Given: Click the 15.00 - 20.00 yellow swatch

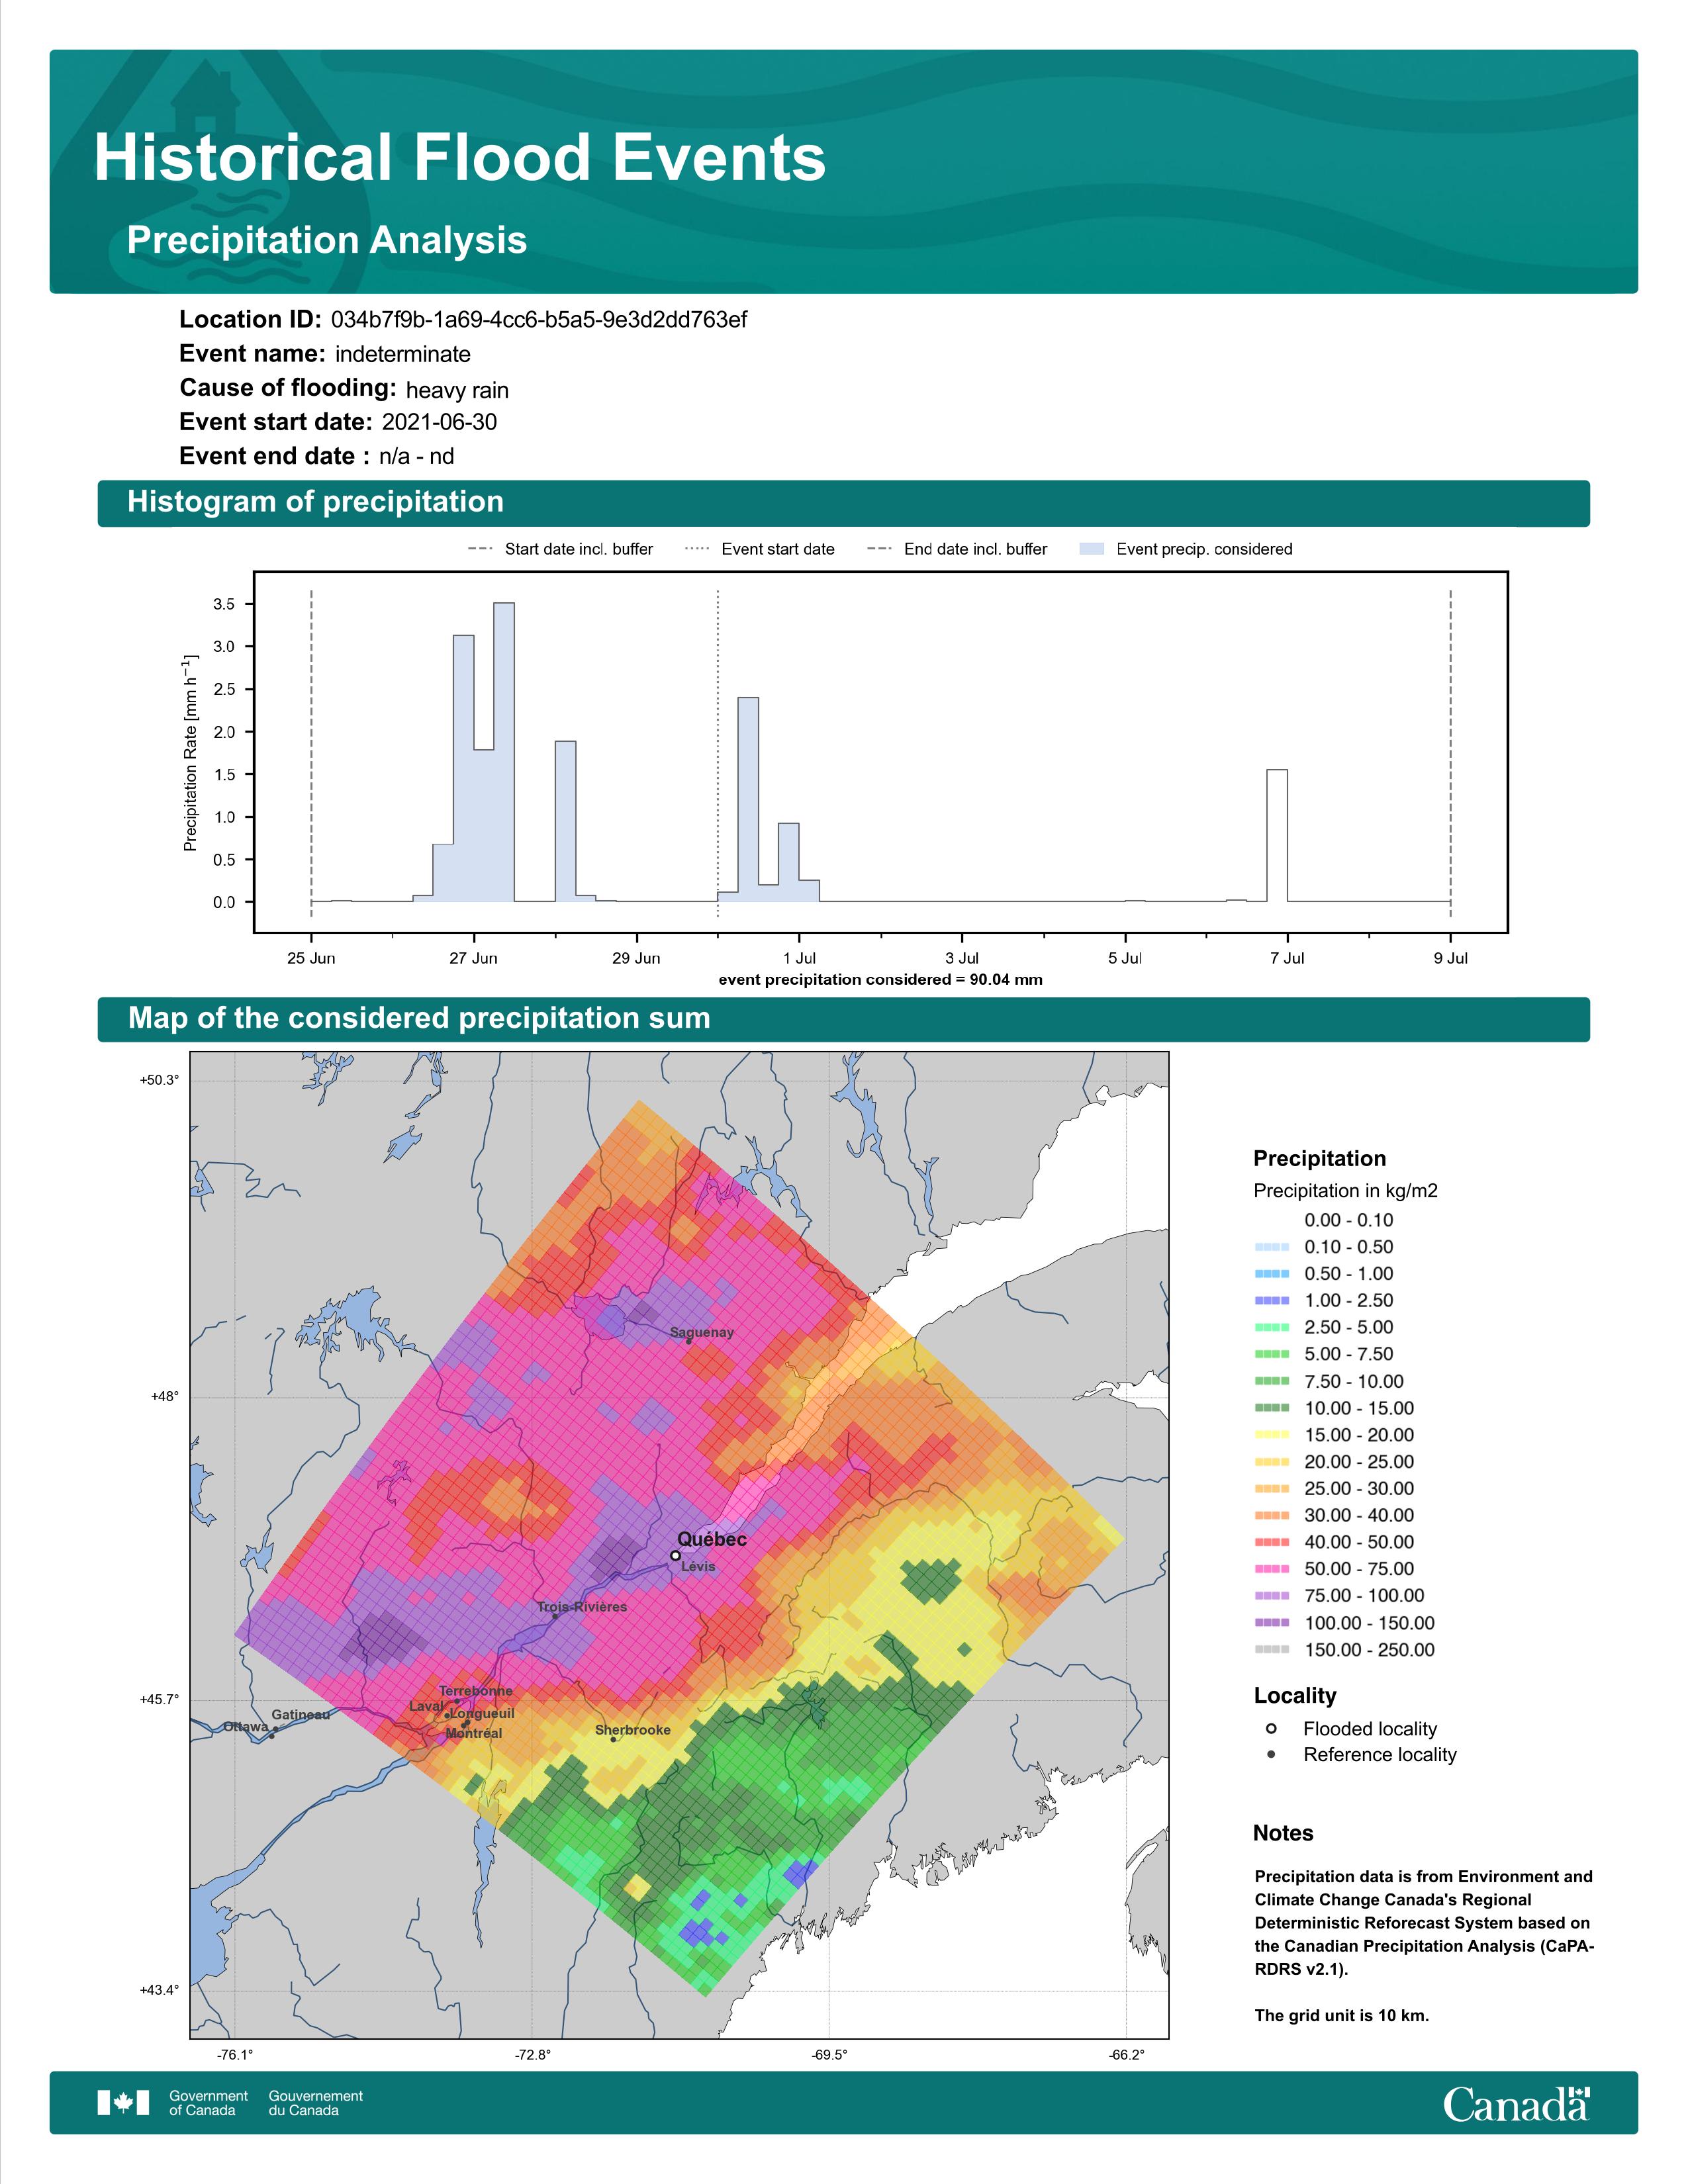Looking at the screenshot, I should 1272,1435.
